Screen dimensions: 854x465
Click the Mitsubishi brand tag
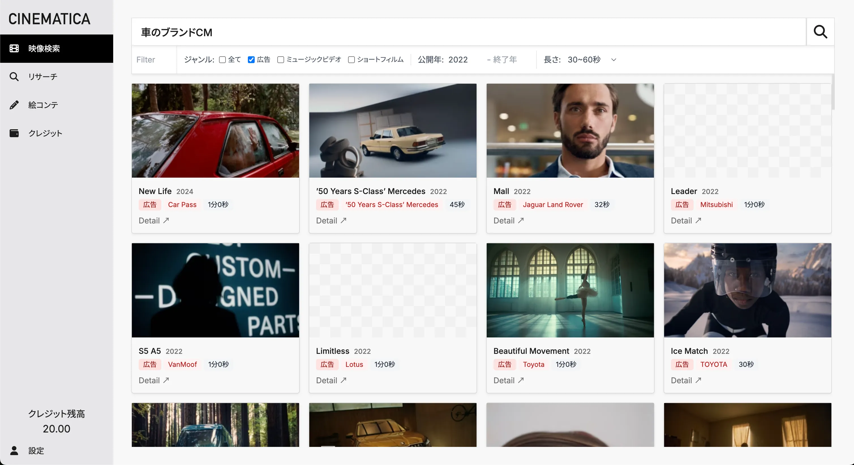point(716,204)
